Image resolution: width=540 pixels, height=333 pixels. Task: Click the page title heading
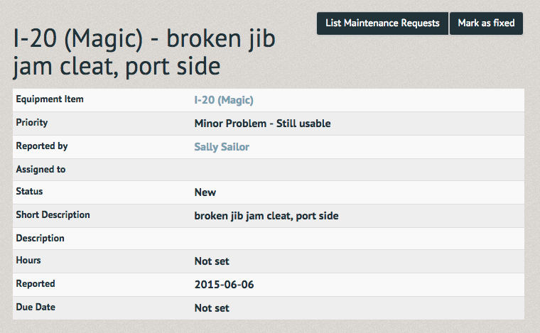pos(144,52)
